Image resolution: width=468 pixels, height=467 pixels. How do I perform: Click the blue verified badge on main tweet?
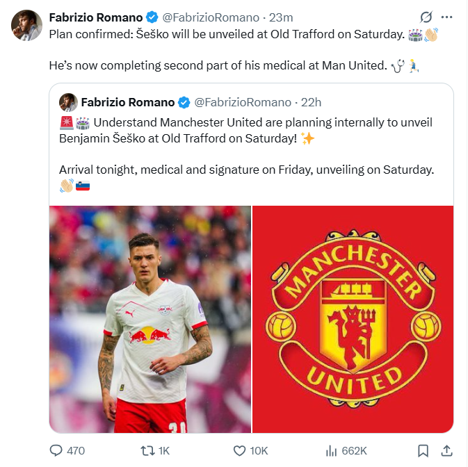(152, 17)
